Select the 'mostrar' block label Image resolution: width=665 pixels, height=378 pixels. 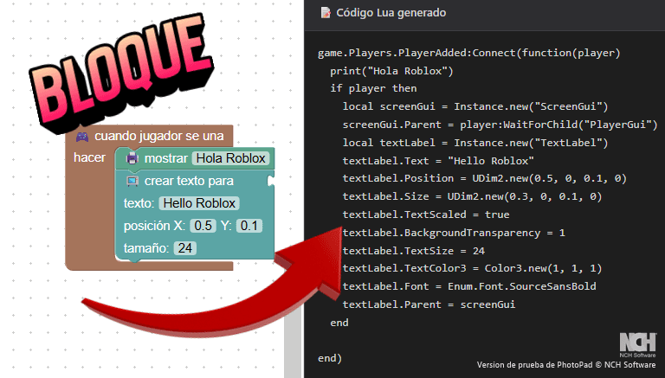(x=166, y=158)
